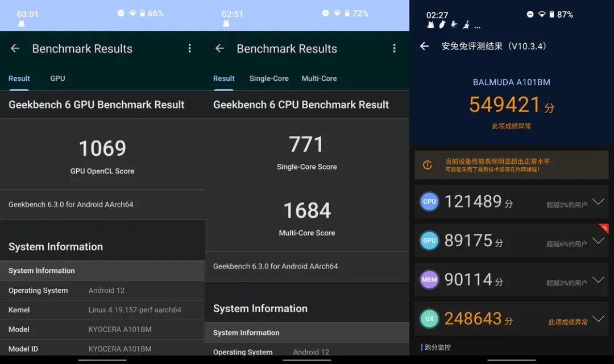This screenshot has width=614, height=364.
Task: Tap the AnTuTu MEM score badge icon
Action: (x=430, y=280)
